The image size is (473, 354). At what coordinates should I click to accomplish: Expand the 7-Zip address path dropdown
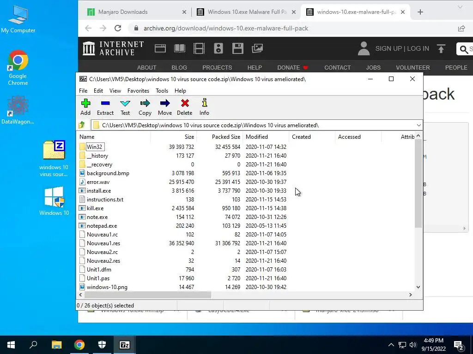418,125
